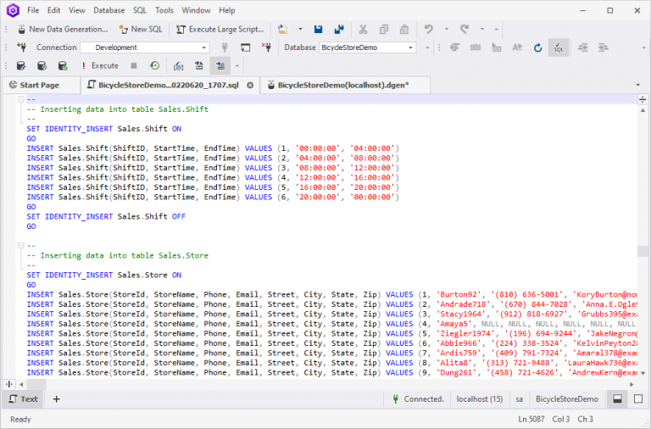The height and width of the screenshot is (429, 651).
Task: Click the Open file folder icon
Action: pyautogui.click(x=283, y=29)
